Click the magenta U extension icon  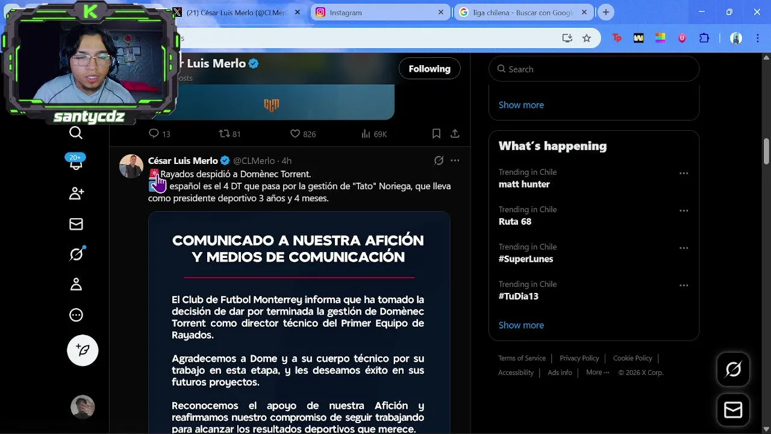tap(682, 38)
